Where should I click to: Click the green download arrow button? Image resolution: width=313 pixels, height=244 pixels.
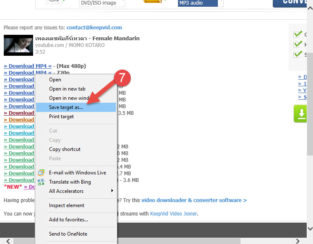pos(300,114)
